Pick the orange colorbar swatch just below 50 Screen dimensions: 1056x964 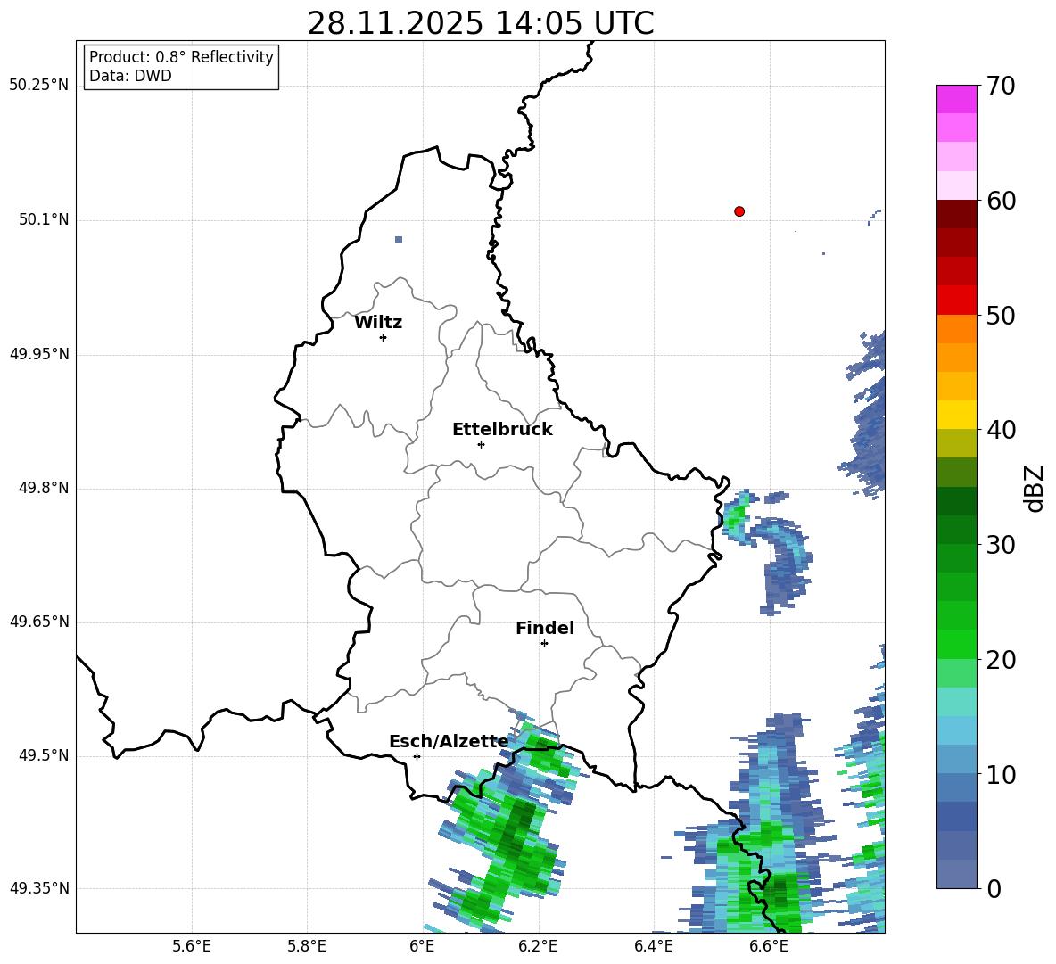[x=956, y=328]
